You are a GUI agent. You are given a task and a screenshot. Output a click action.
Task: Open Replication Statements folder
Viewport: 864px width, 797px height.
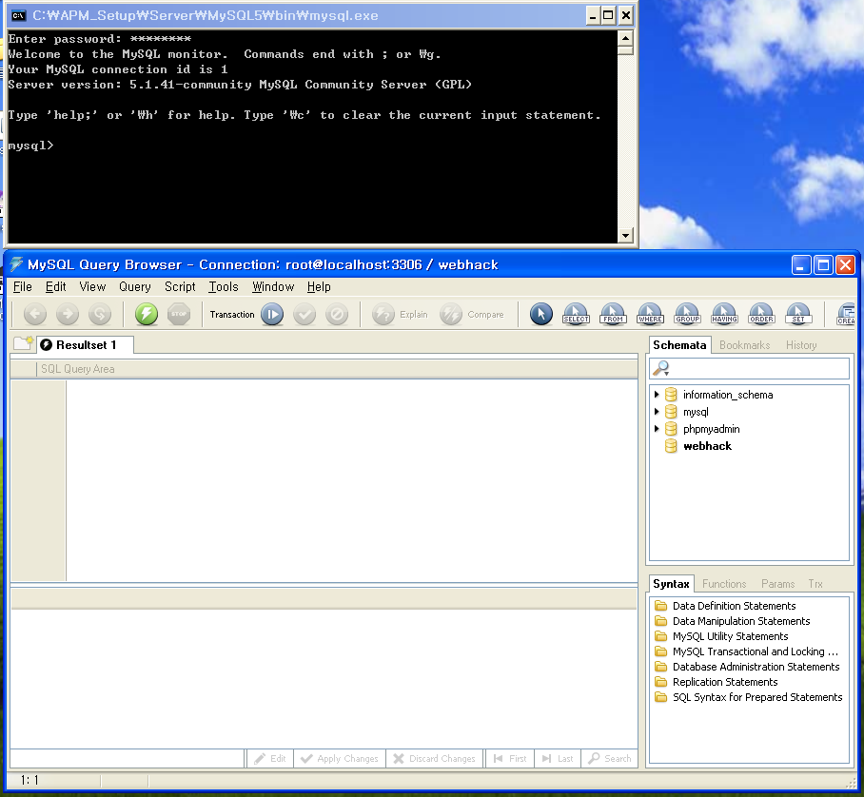tap(717, 682)
